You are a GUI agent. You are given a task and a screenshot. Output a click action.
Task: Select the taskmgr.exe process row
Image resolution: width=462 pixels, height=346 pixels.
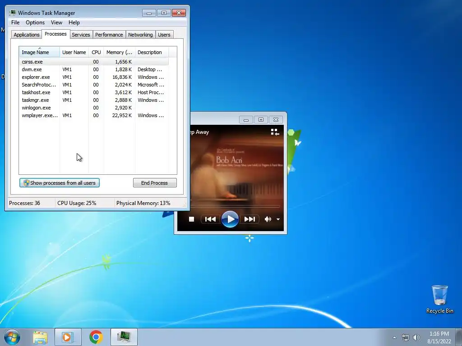94,100
